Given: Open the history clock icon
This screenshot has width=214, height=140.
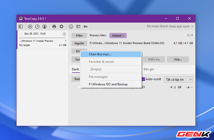Looking at the screenshot, I should pyautogui.click(x=37, y=26).
